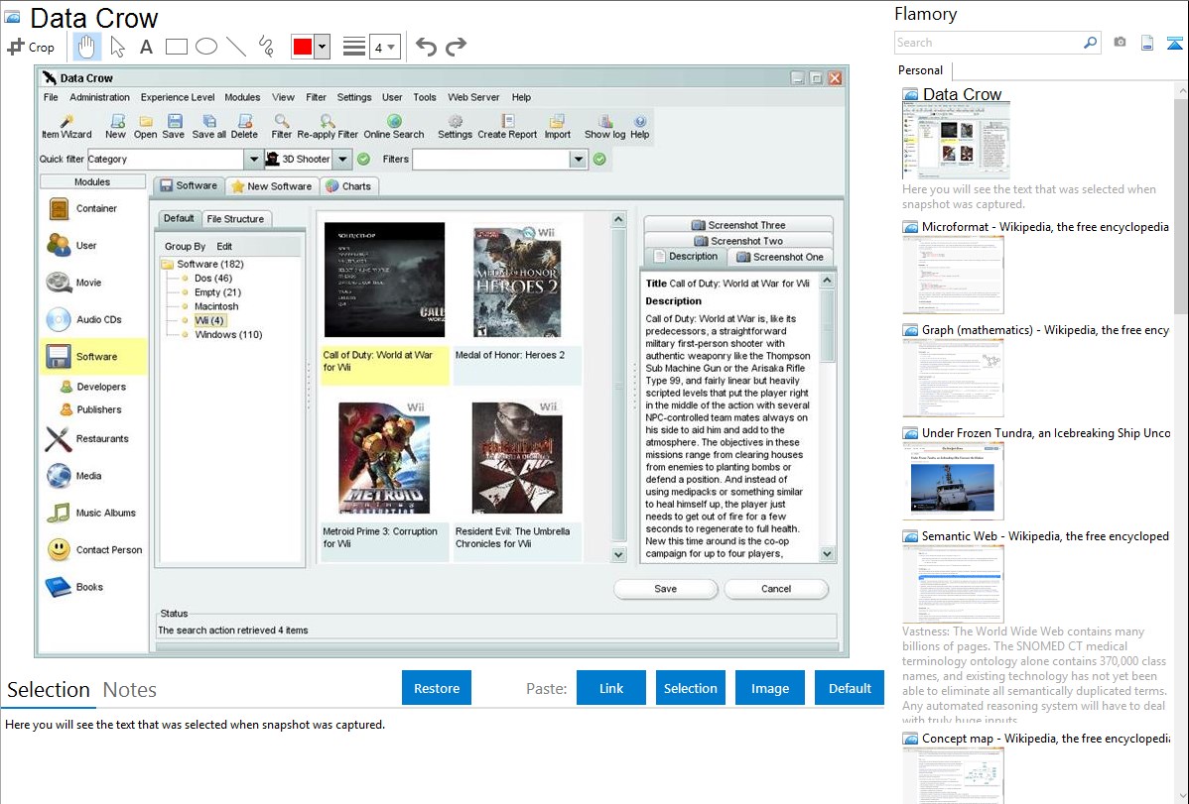Open the annotation color dropdown arrow

(323, 47)
